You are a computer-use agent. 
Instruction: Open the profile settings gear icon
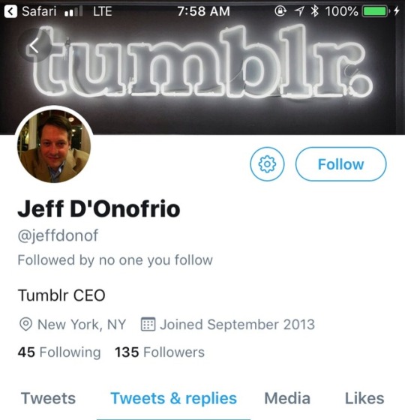click(267, 164)
